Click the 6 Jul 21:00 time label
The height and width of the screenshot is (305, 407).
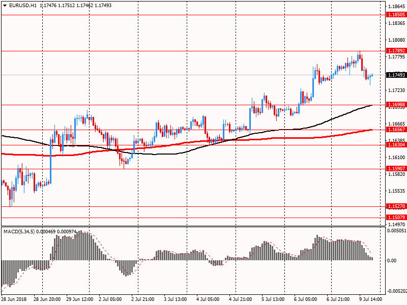click(x=338, y=299)
